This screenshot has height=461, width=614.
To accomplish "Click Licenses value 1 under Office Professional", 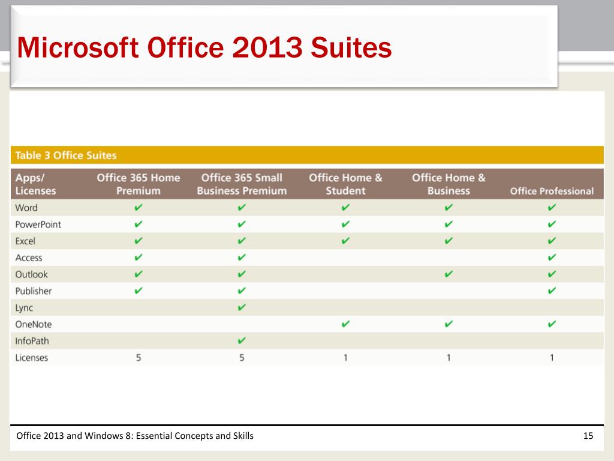I will tap(552, 358).
